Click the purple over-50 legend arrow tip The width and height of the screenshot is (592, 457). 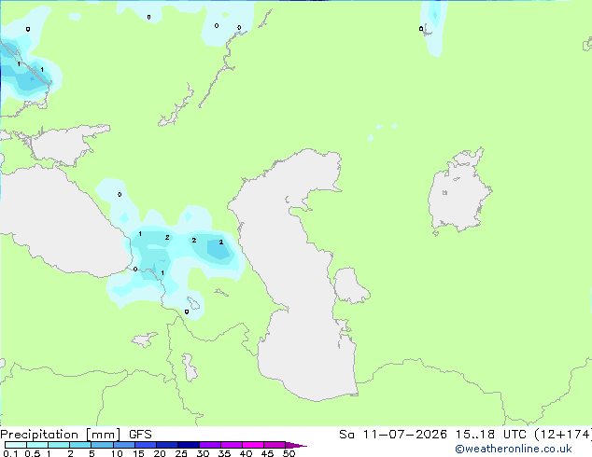[x=296, y=445]
